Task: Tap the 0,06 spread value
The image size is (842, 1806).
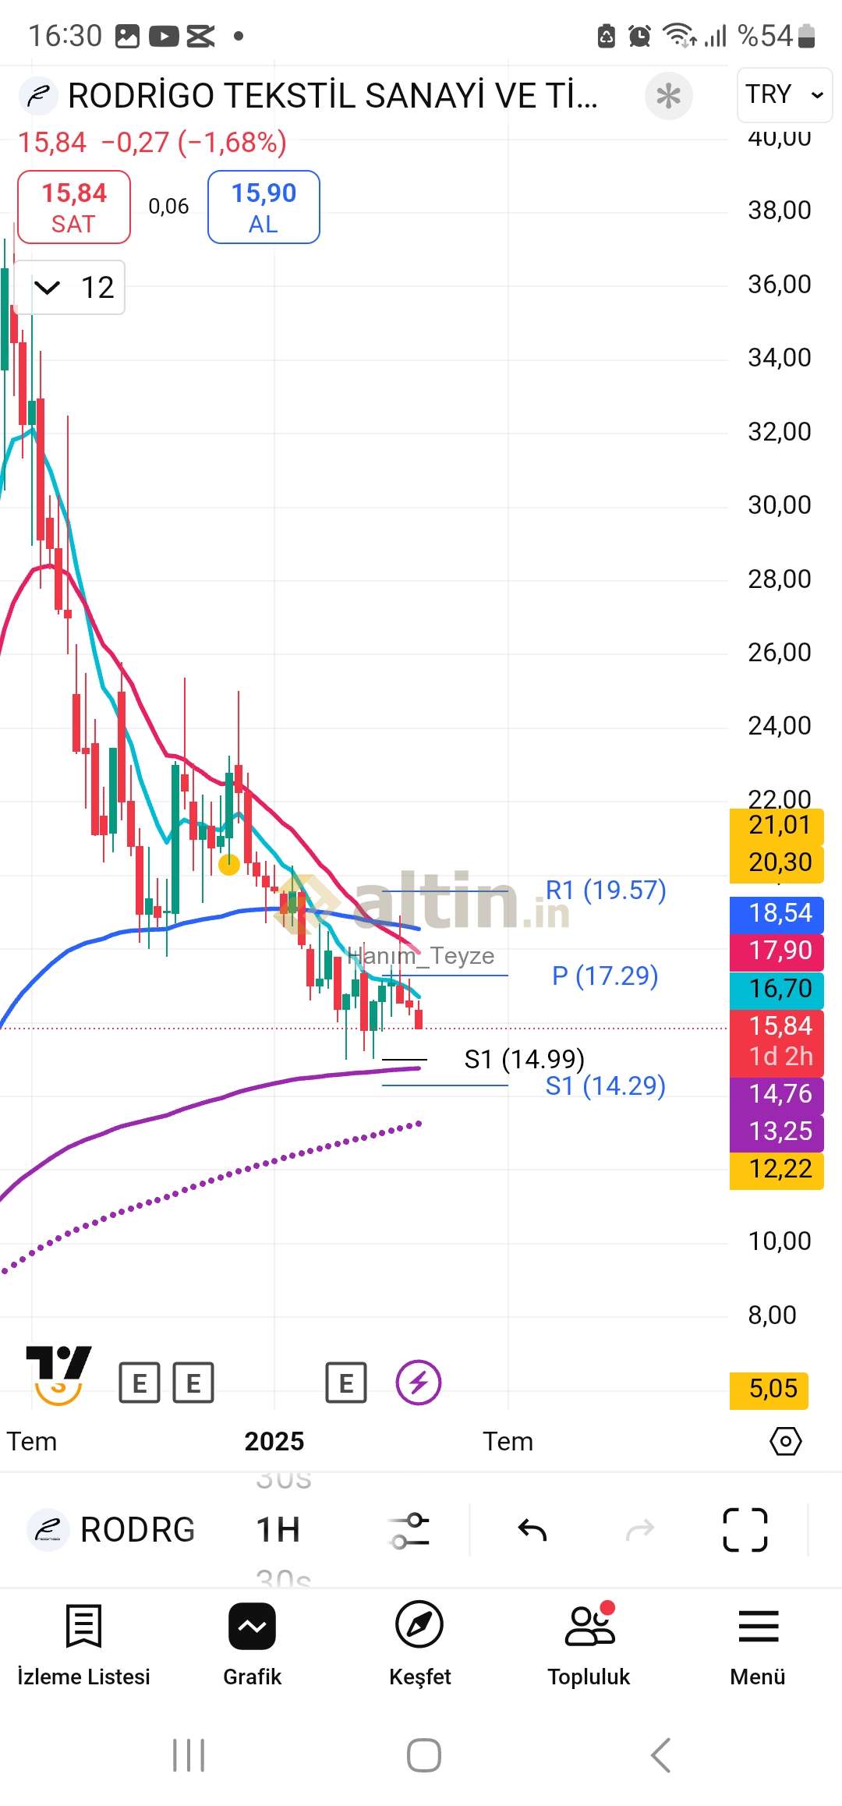Action: point(169,207)
